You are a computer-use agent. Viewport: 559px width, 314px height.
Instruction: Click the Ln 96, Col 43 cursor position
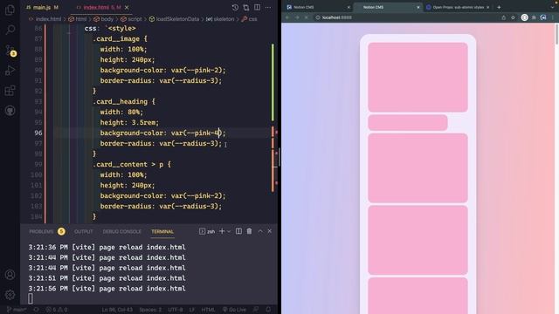click(x=117, y=310)
